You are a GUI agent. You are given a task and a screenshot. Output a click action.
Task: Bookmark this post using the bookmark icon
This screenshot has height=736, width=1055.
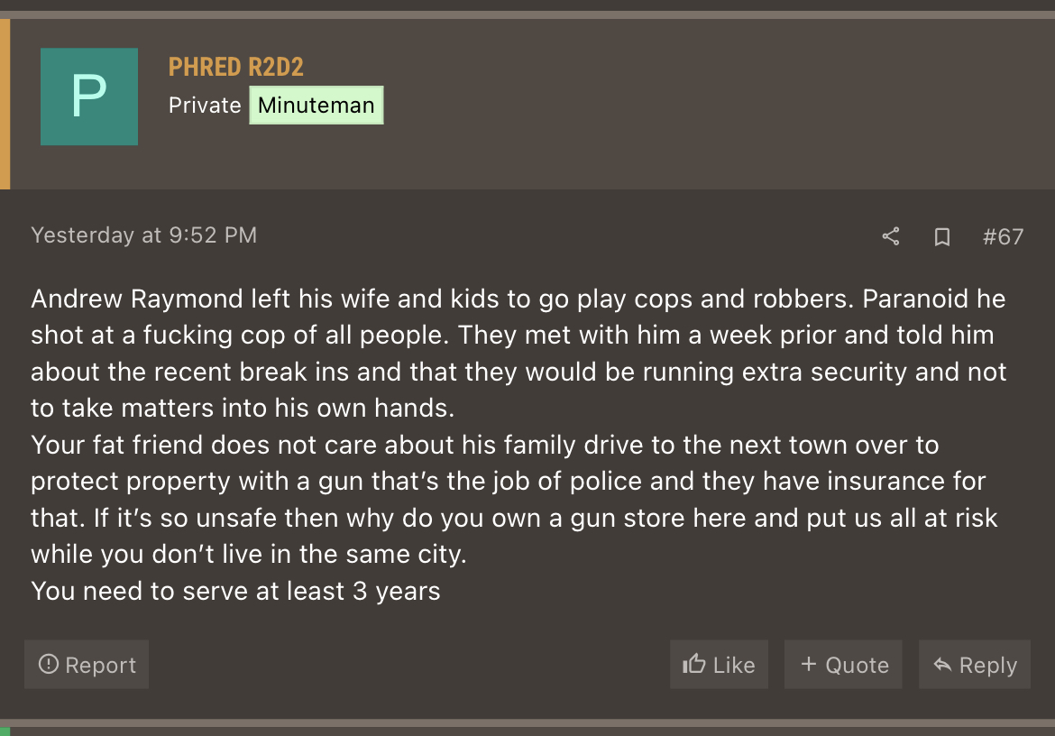pyautogui.click(x=942, y=237)
